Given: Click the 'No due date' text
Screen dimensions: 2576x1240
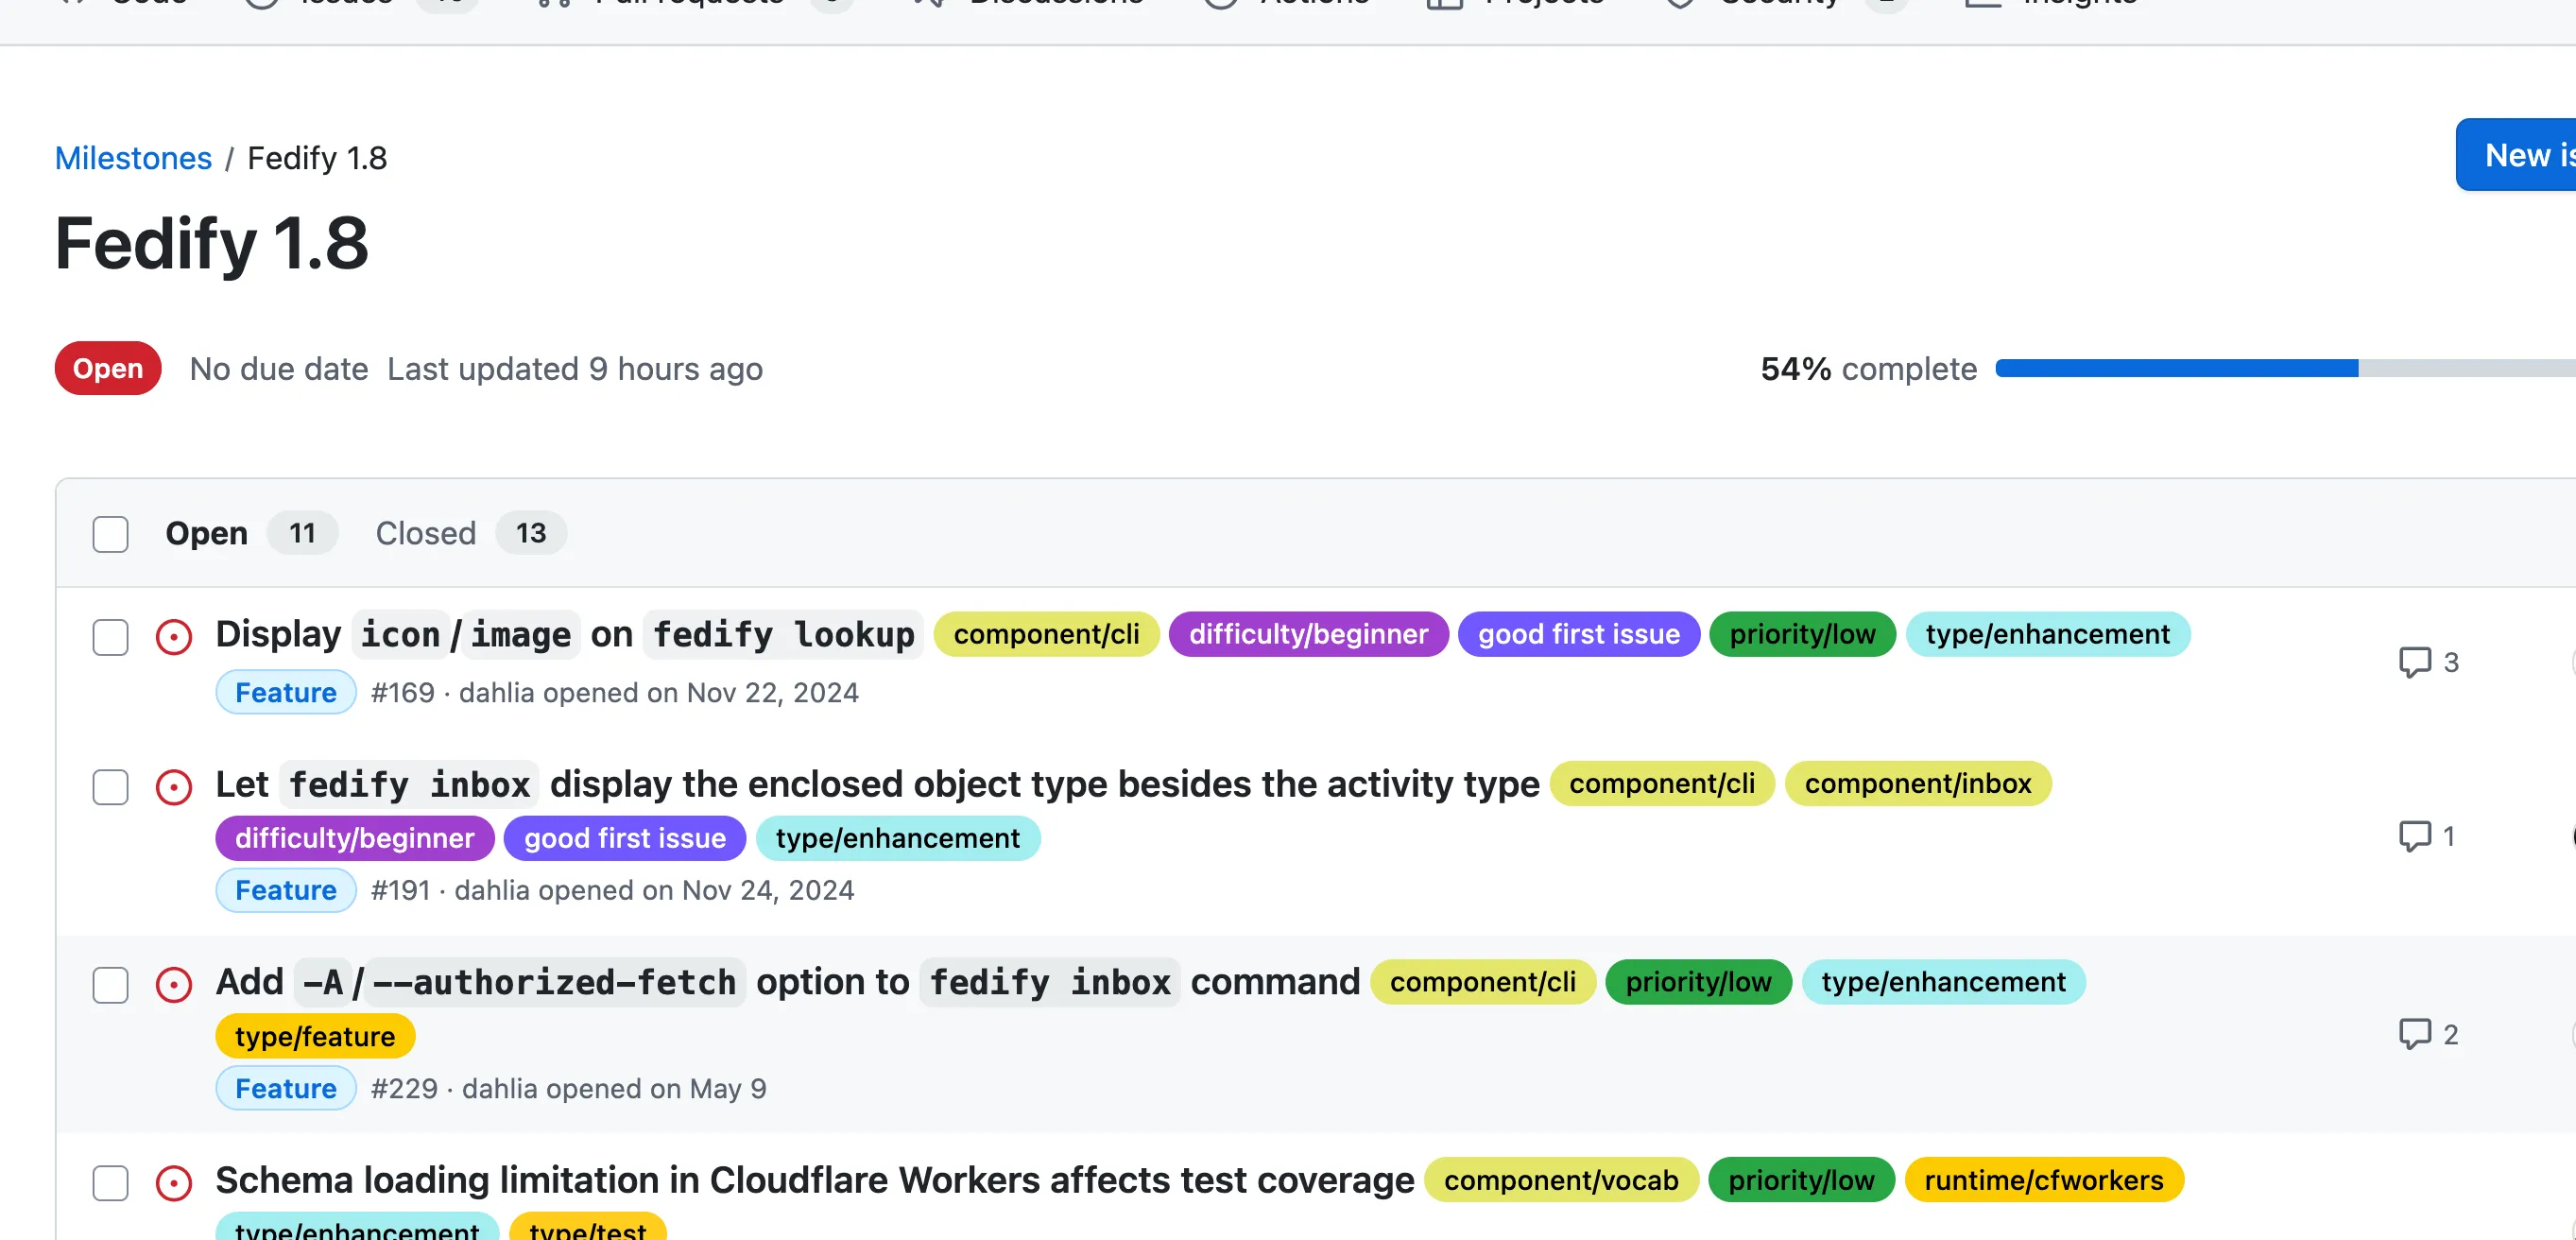Looking at the screenshot, I should click(279, 369).
